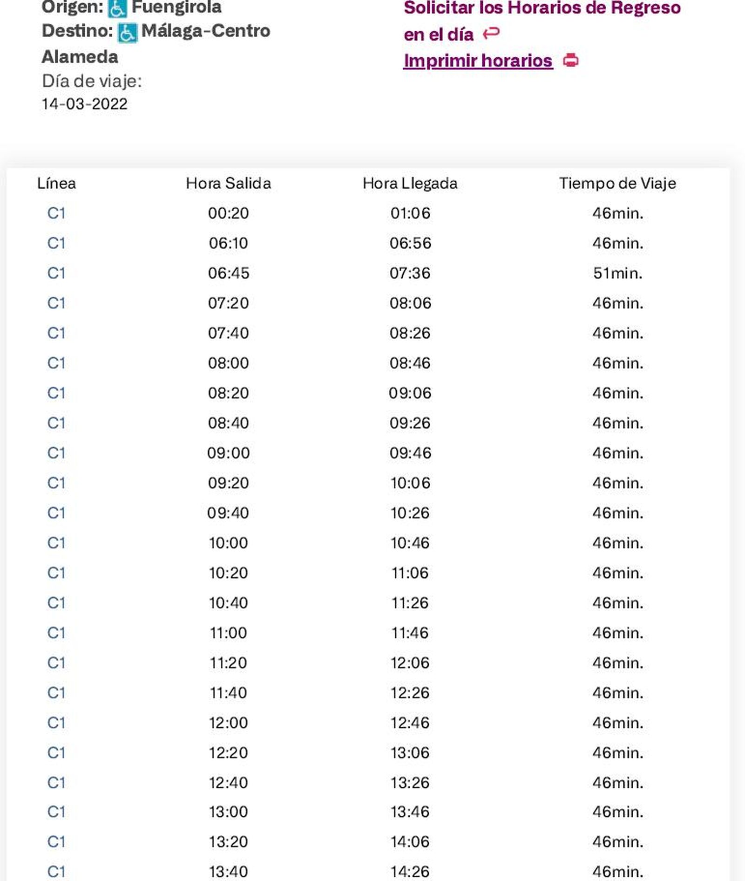Click the C1 link on the 13:40 row

click(x=56, y=872)
